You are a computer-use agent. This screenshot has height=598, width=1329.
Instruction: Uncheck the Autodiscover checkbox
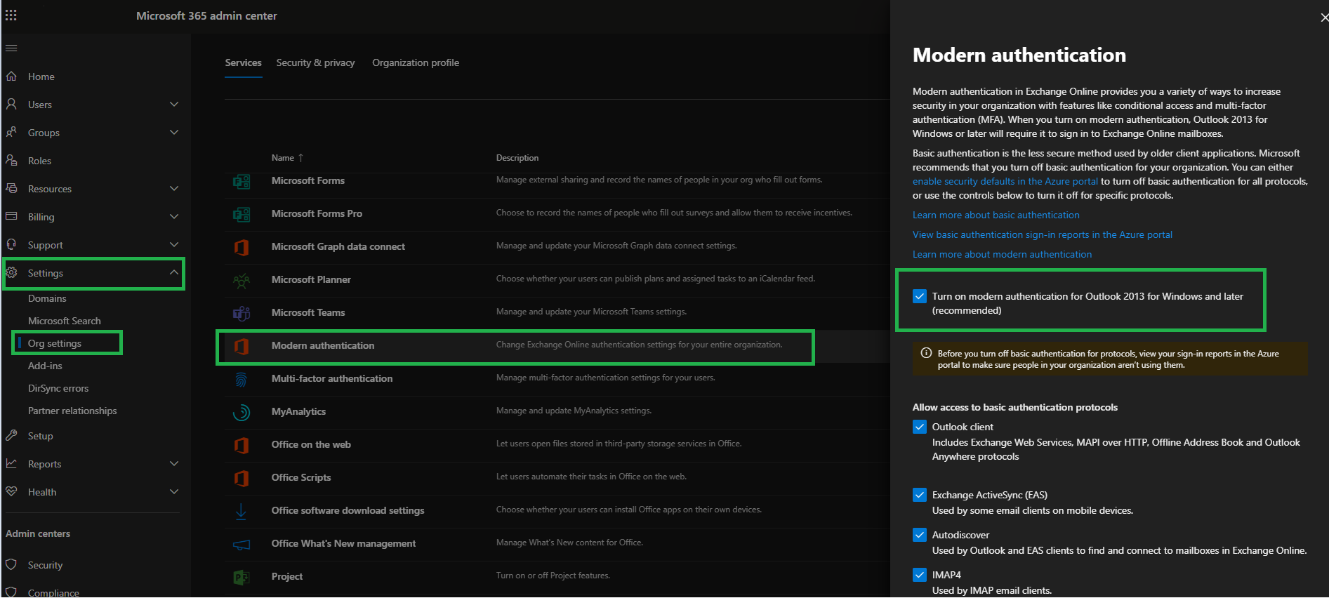tap(920, 535)
